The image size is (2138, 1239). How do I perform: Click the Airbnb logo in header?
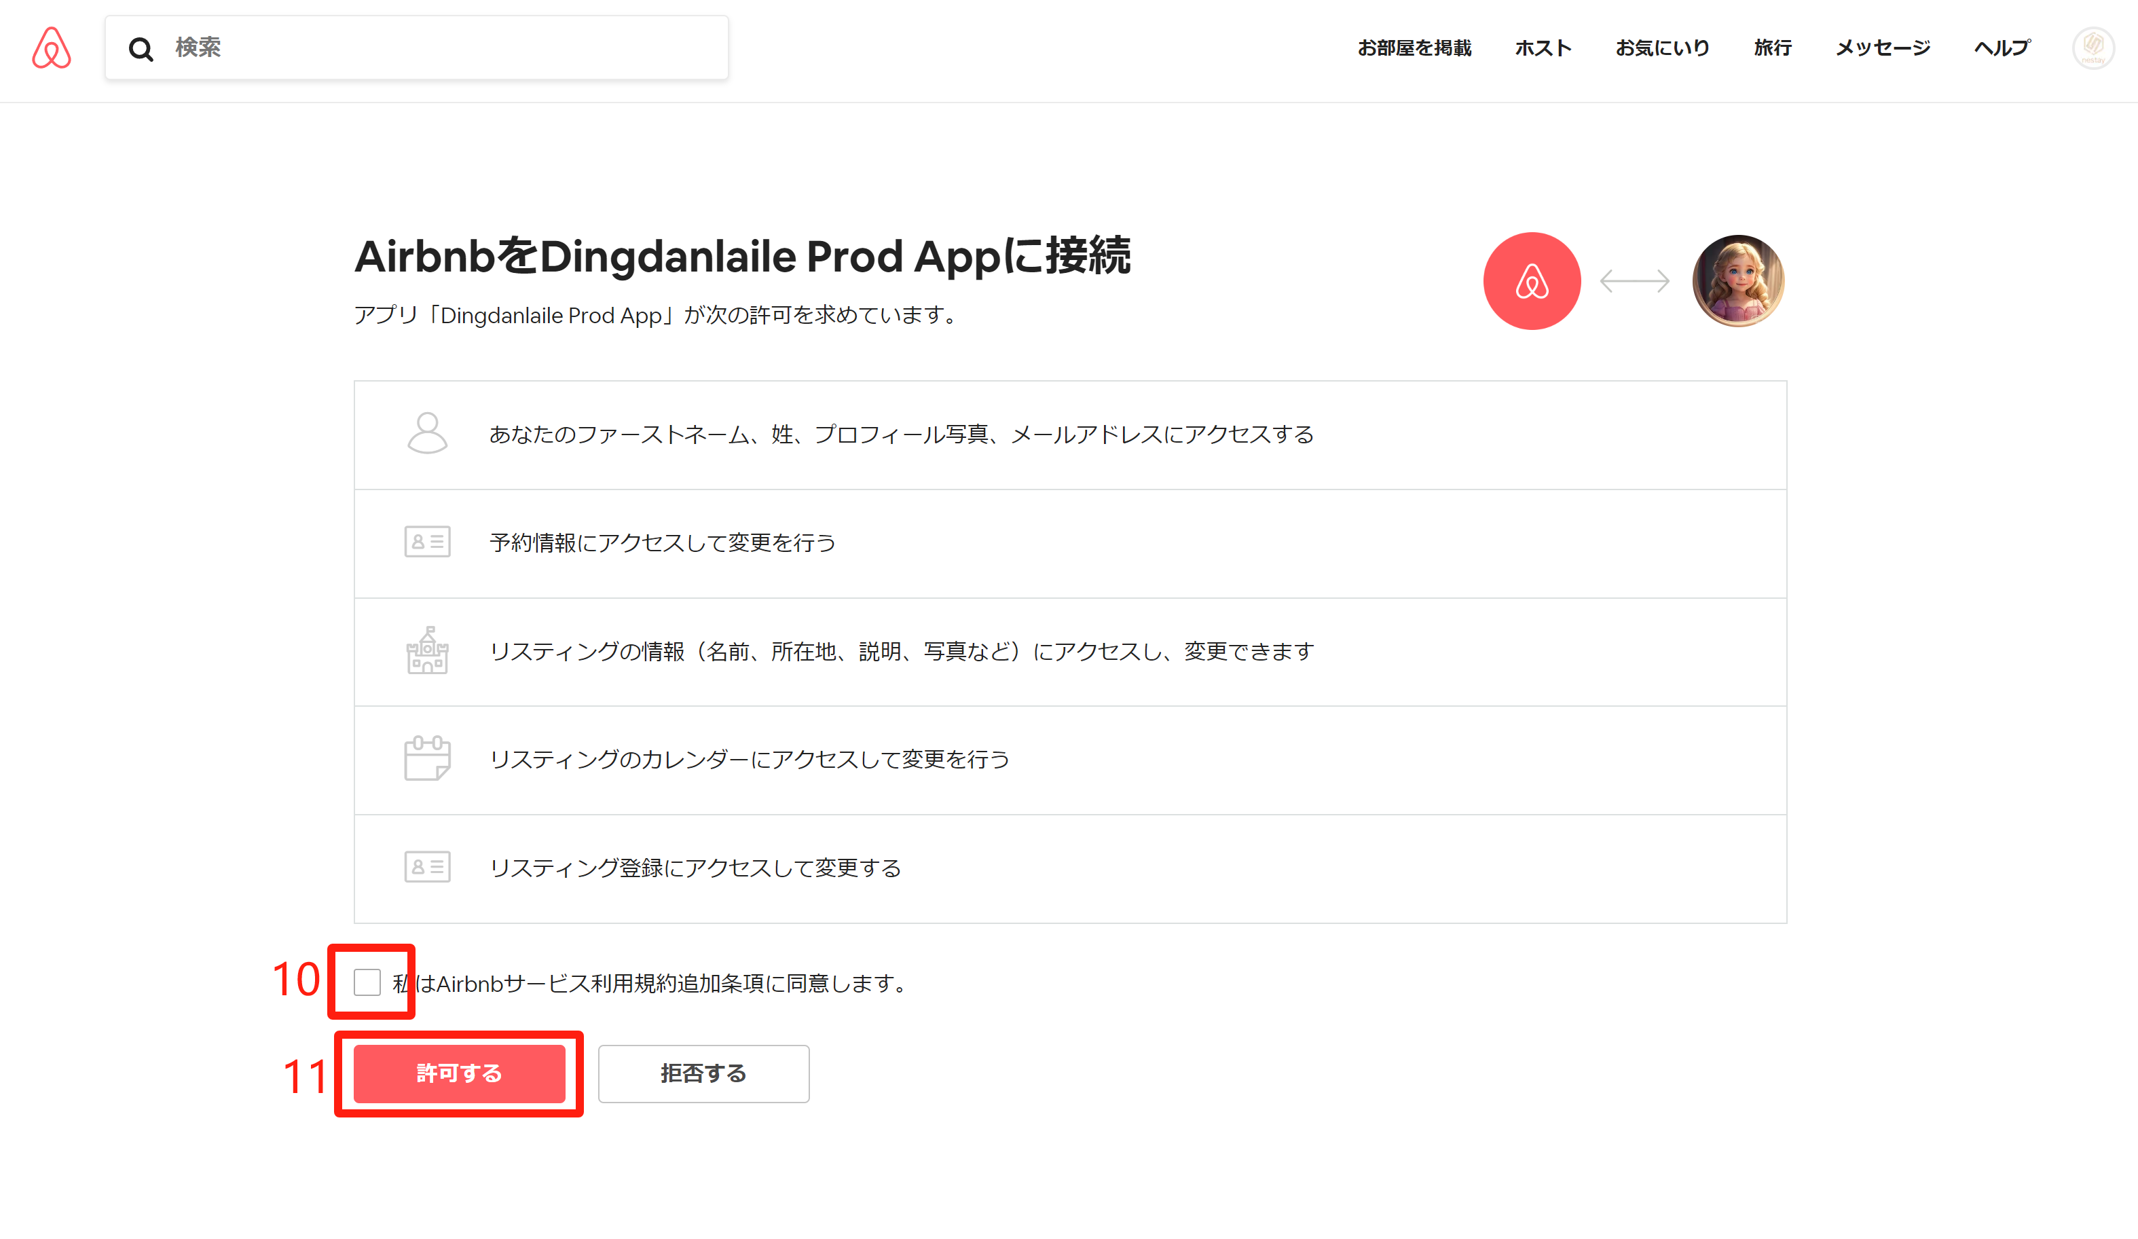(x=52, y=48)
